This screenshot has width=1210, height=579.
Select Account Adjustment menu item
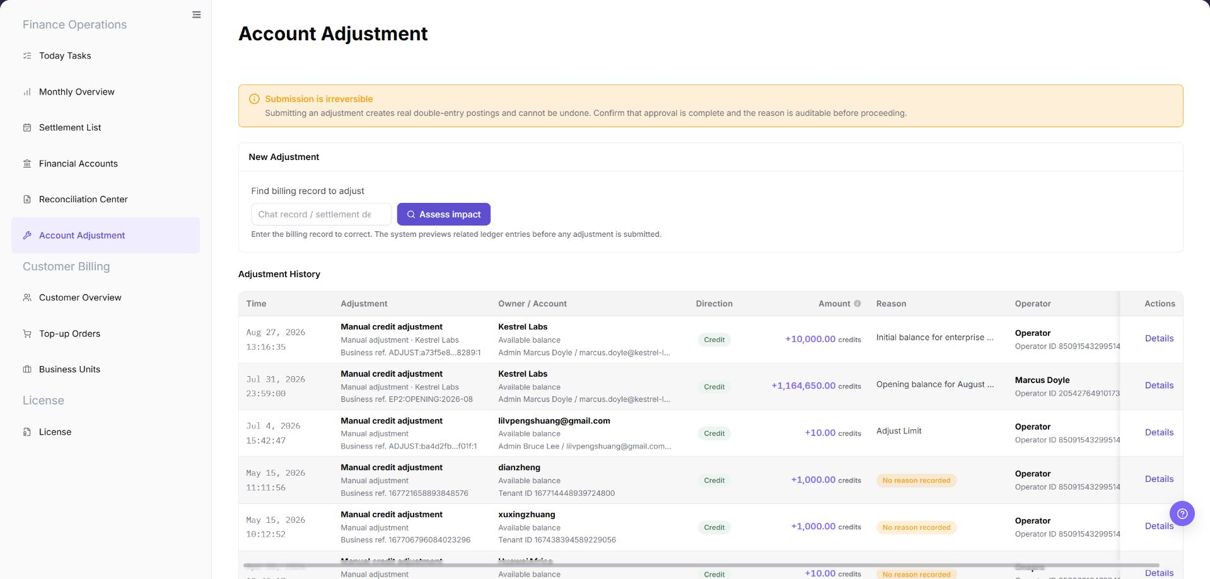click(106, 235)
